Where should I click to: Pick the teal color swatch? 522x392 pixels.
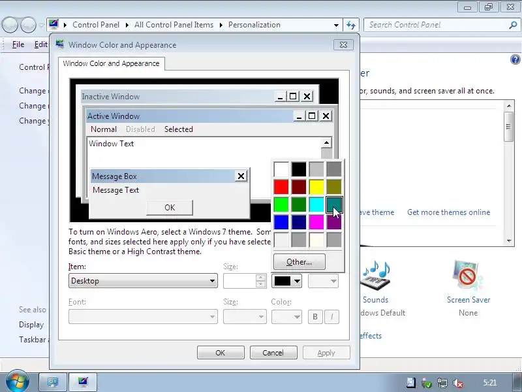coord(334,204)
